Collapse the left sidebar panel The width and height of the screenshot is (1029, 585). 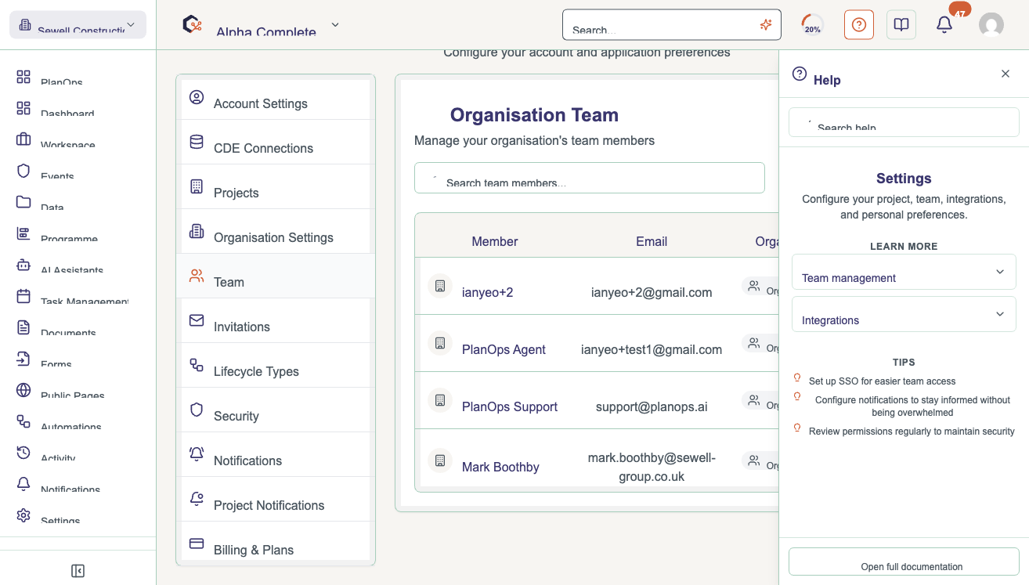pos(78,571)
